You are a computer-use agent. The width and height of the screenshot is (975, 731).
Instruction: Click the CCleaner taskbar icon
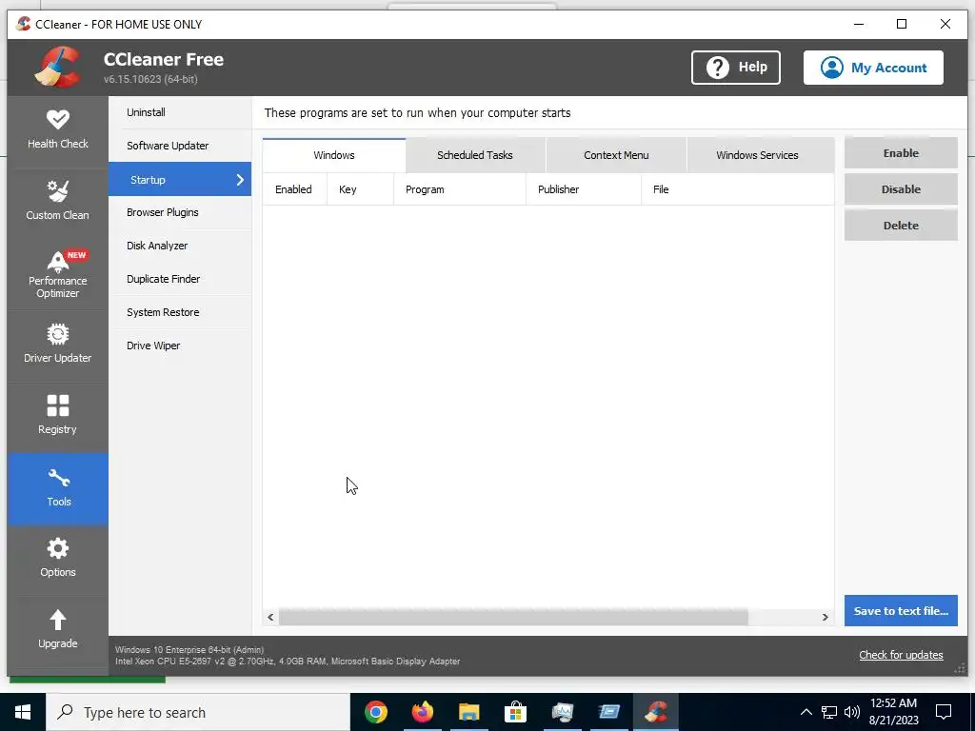(x=655, y=712)
